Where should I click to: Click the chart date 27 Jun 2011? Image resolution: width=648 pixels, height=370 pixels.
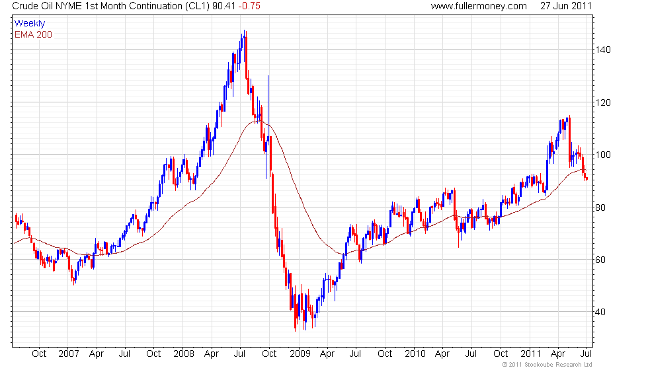tap(566, 6)
